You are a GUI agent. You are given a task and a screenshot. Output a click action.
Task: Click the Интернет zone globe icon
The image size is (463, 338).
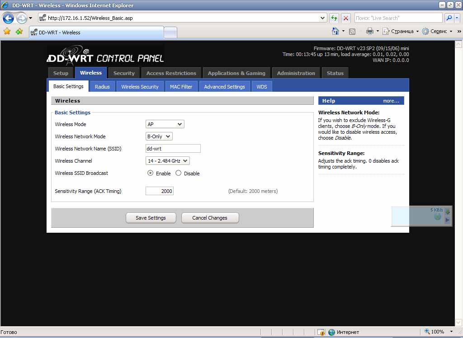[331, 332]
